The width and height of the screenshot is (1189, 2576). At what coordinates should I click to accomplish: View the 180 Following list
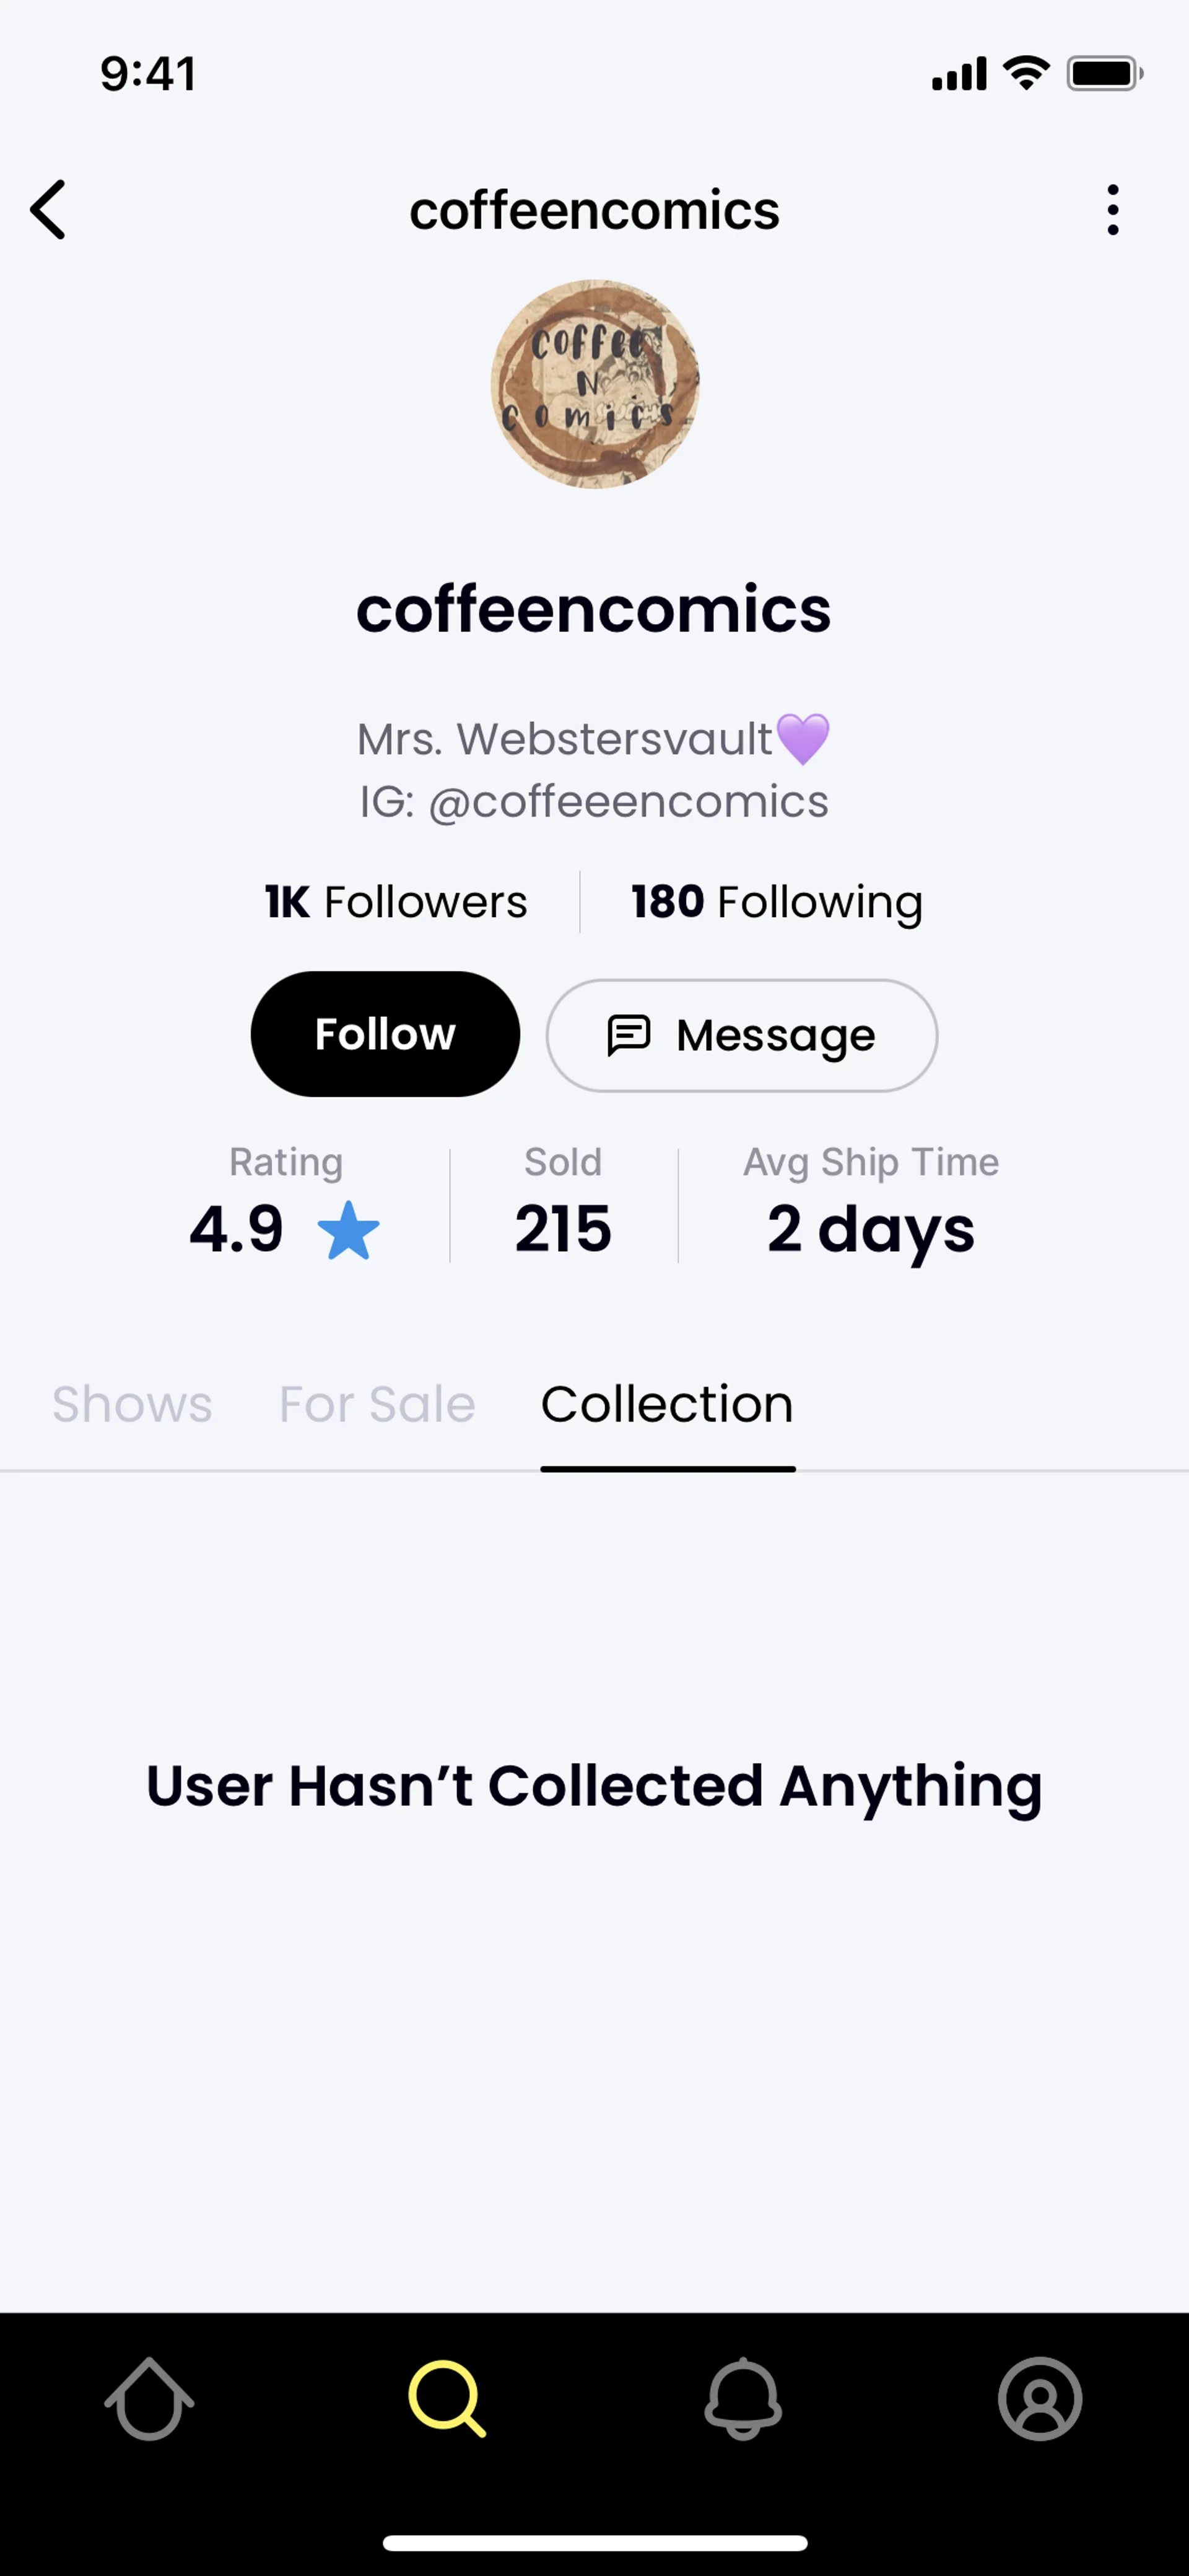777,902
